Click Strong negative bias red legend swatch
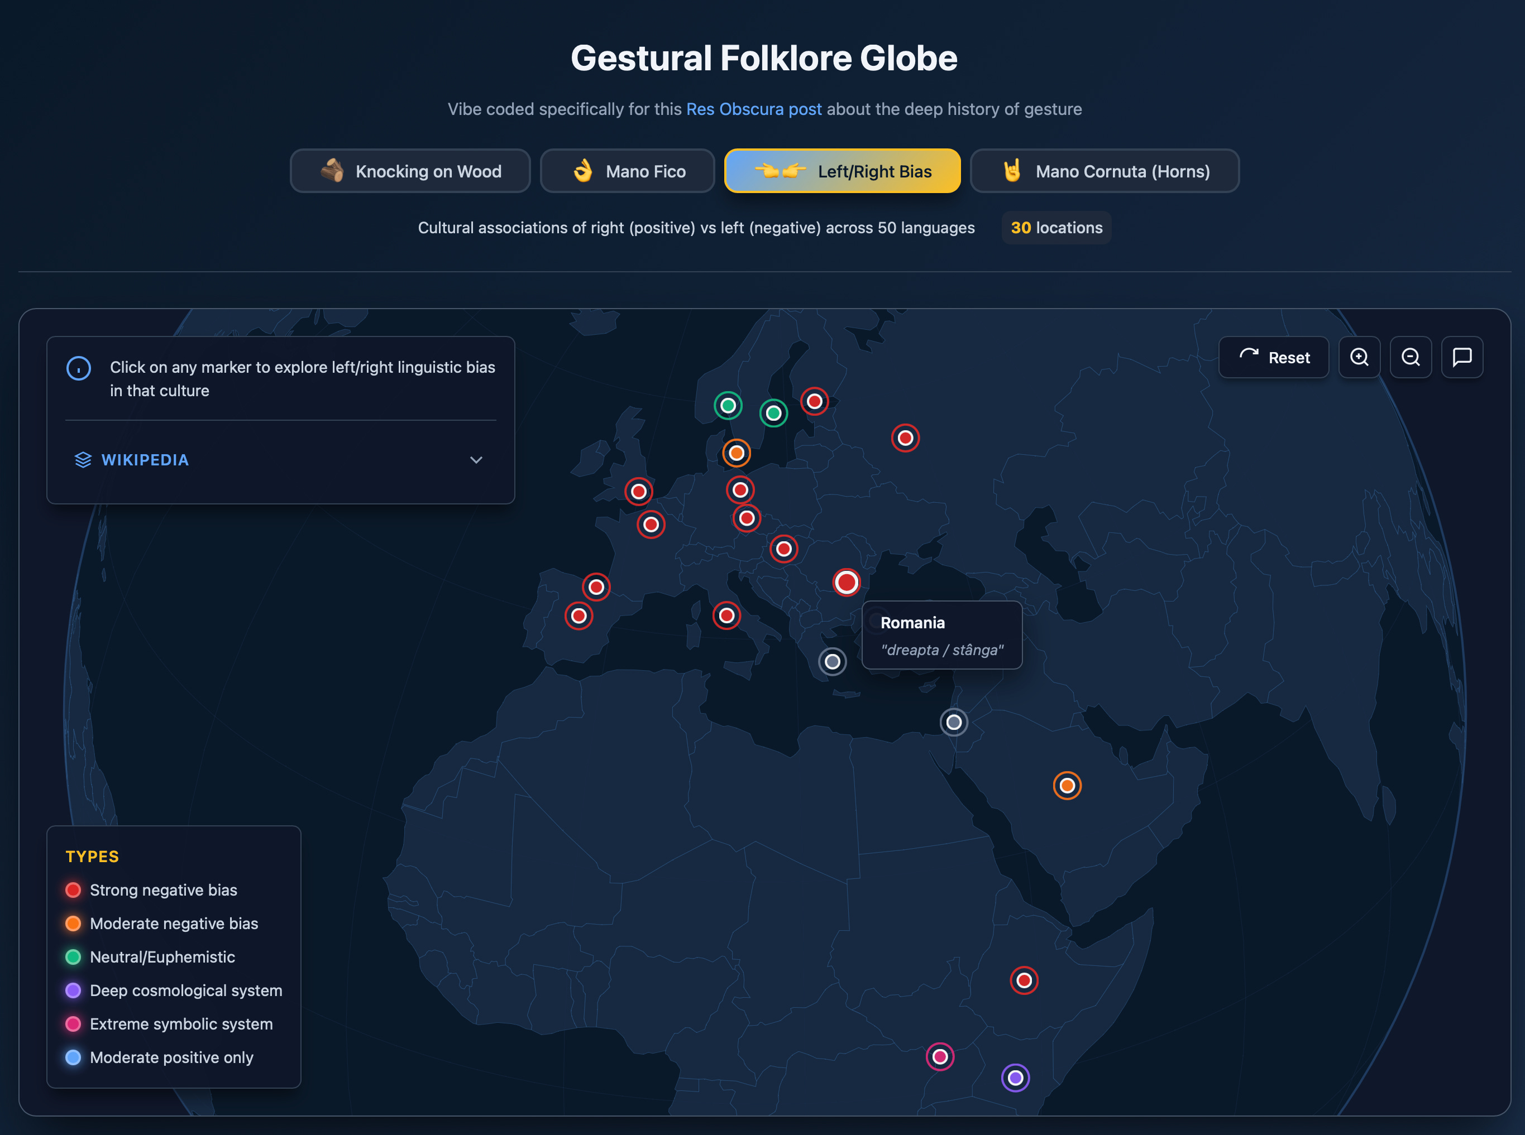This screenshot has width=1525, height=1135. tap(73, 889)
